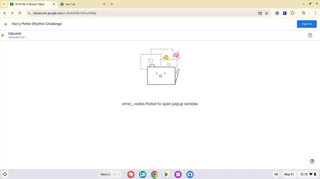This screenshot has width=320, height=179.
Task: View site information icon in address bar
Action: click(x=29, y=13)
